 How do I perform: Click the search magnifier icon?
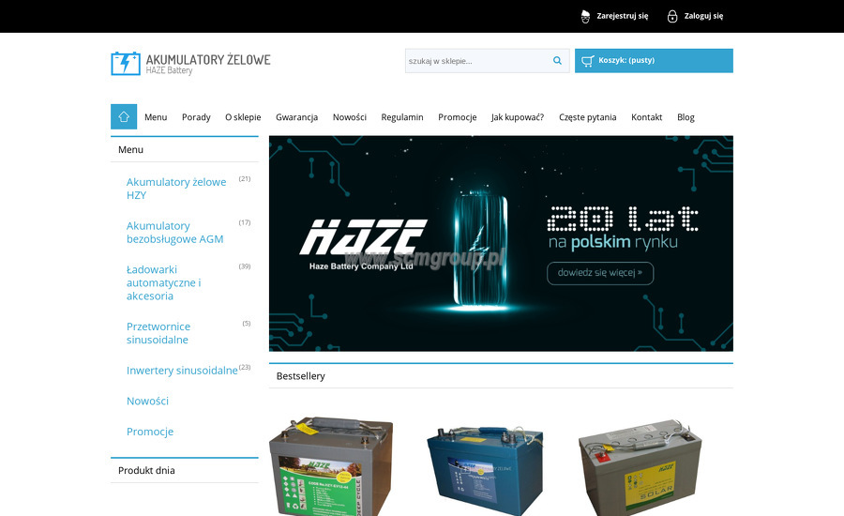[557, 61]
